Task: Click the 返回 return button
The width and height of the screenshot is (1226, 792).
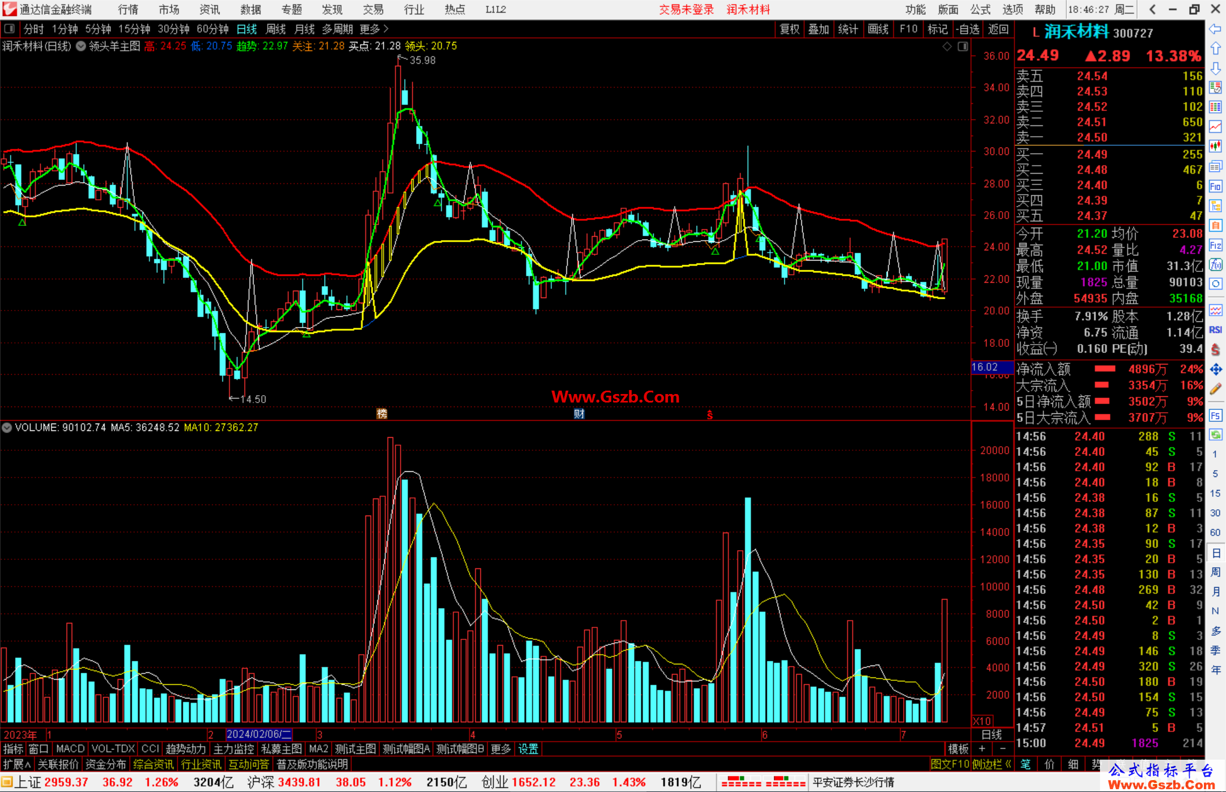Action: [998, 29]
